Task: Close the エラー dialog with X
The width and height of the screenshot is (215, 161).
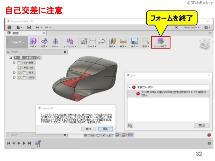Action: [209, 75]
